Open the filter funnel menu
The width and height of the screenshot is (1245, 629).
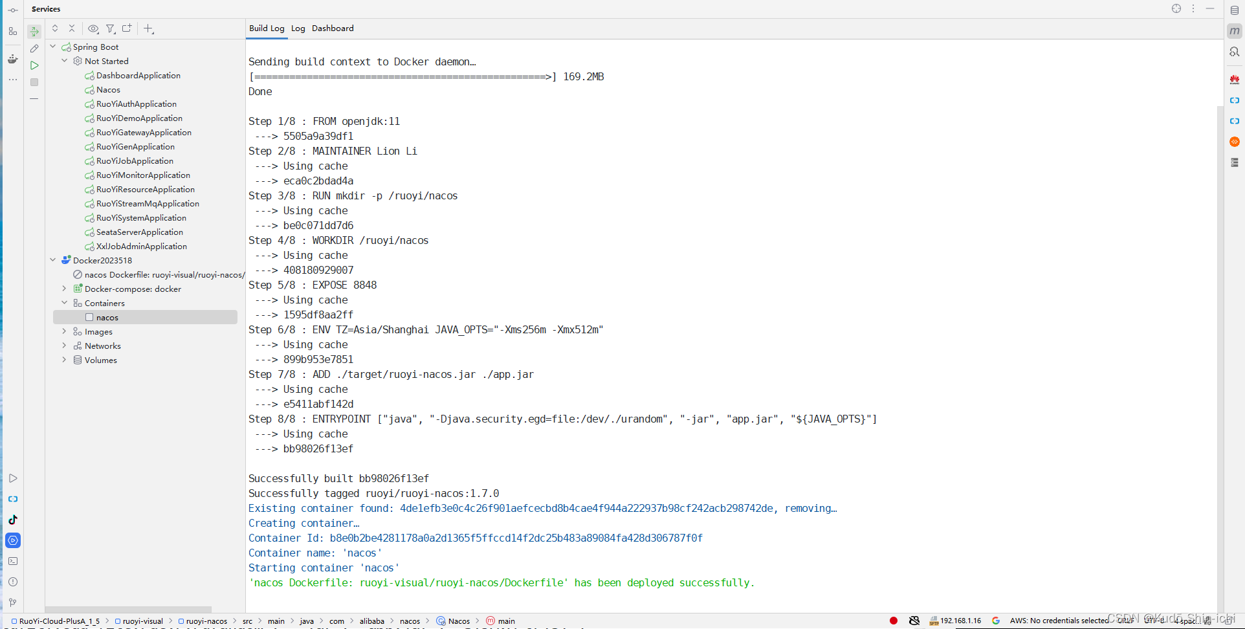click(x=111, y=28)
